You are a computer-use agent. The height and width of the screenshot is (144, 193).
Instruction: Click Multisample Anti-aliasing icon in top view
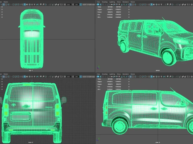coord(46,4)
